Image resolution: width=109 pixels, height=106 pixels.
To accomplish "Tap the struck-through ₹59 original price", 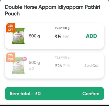I will click(x=66, y=36).
